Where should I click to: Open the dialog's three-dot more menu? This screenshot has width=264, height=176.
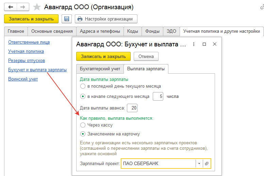point(193,44)
